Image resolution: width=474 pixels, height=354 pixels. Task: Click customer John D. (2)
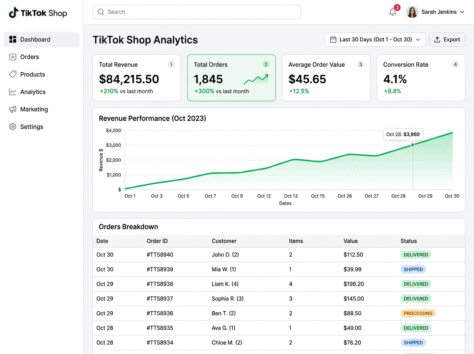point(225,255)
